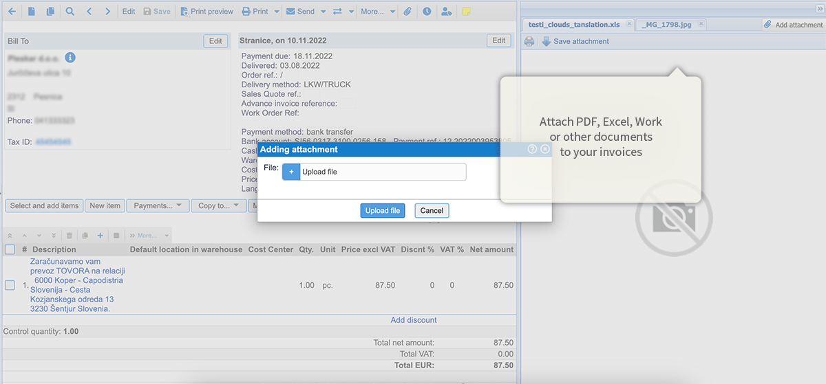Go to previous invoice chevron
The width and height of the screenshot is (826, 384).
click(x=89, y=12)
